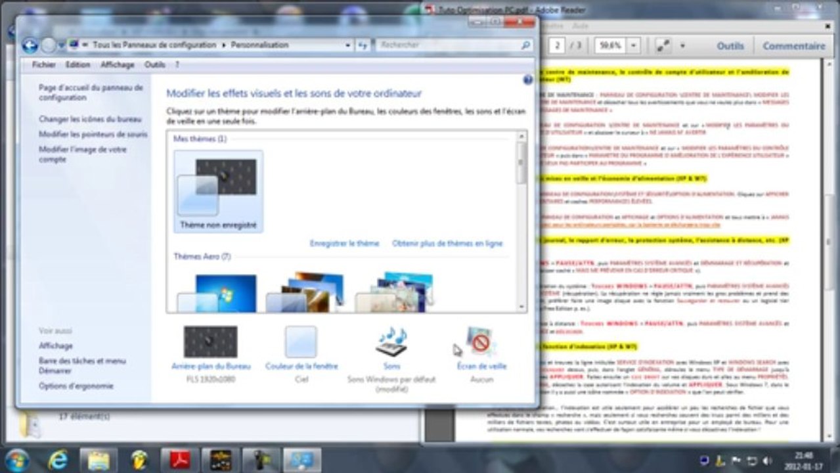The image size is (840, 473).
Task: Click the refresh button beside address bar
Action: [x=363, y=45]
